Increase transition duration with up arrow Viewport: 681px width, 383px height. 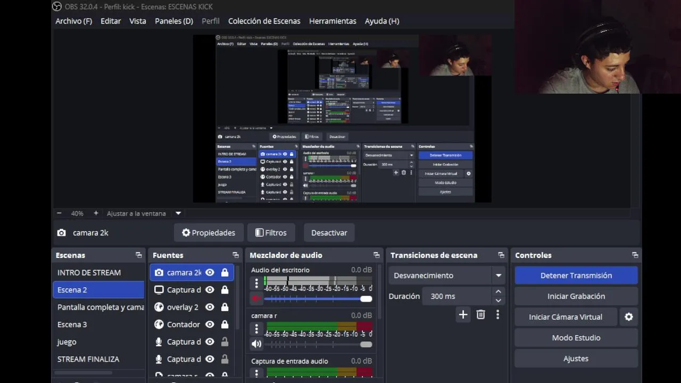[498, 292]
